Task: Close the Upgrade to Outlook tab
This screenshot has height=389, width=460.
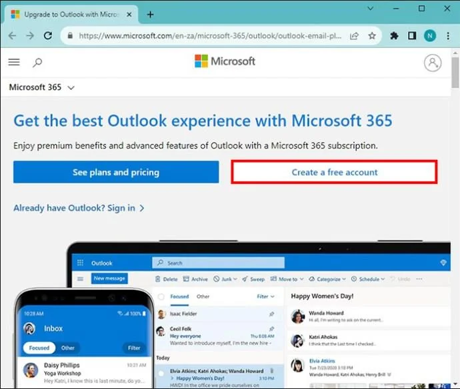Action: pos(129,15)
